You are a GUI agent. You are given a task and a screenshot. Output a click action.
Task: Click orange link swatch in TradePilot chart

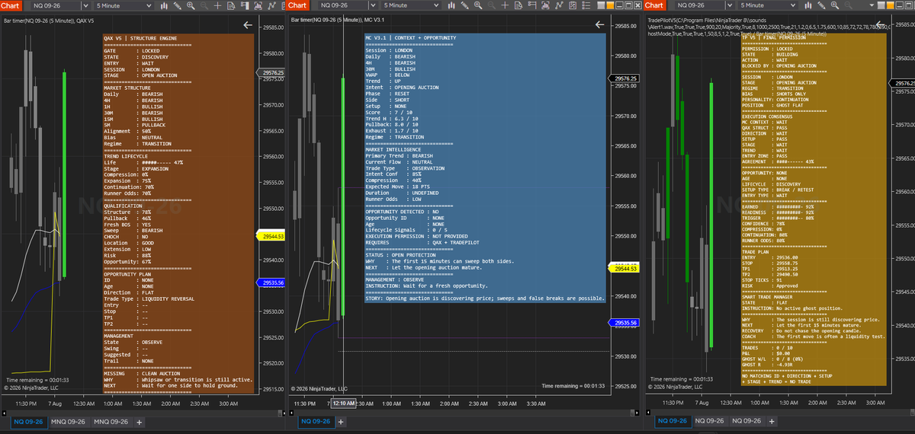click(x=890, y=5)
